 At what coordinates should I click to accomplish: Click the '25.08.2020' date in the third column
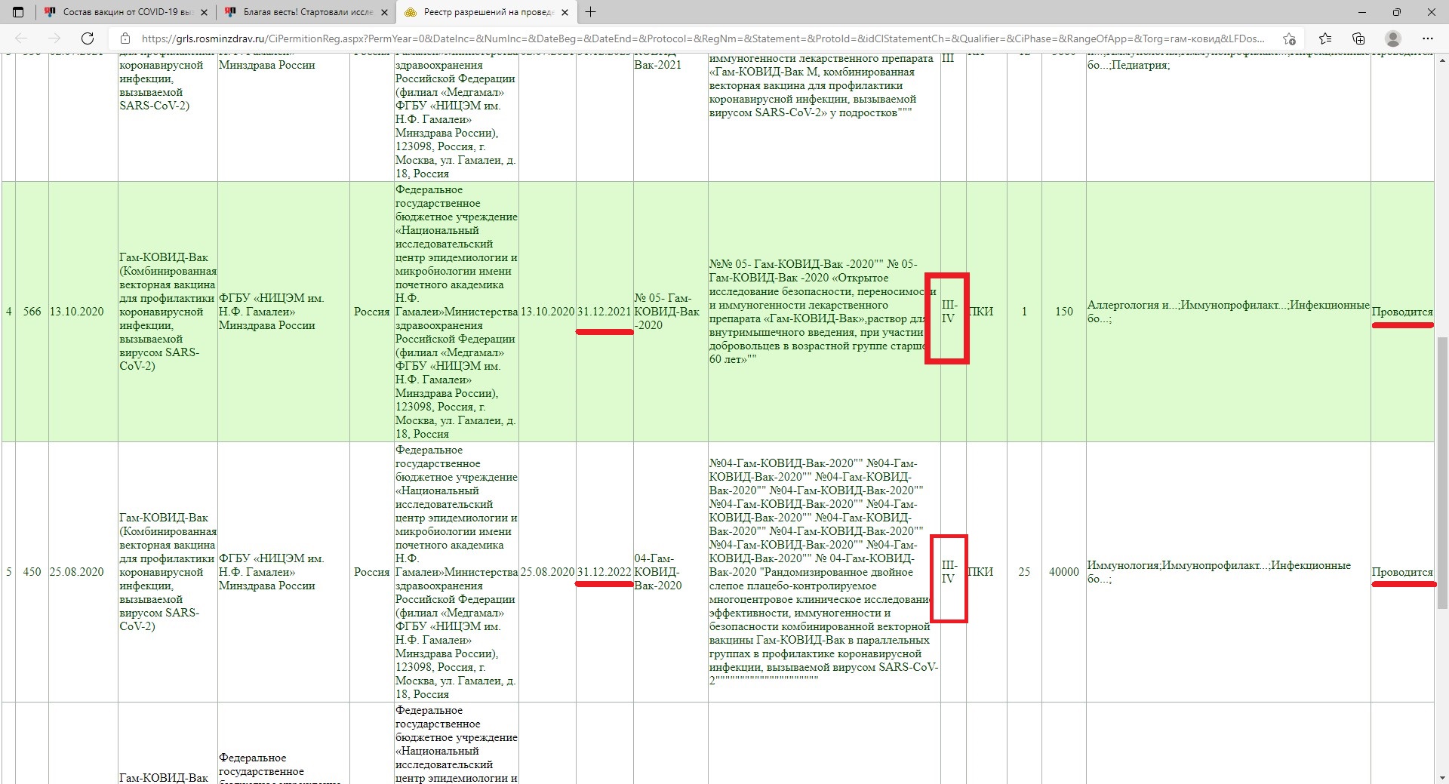77,572
